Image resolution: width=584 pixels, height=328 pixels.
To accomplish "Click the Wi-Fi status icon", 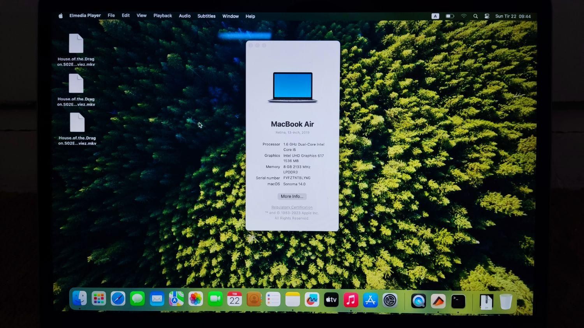I will pyautogui.click(x=464, y=16).
